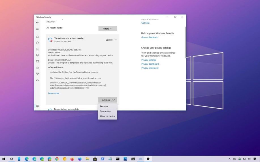Collapse the Severe threat entry chevron
The height and width of the screenshot is (162, 260).
116,40
